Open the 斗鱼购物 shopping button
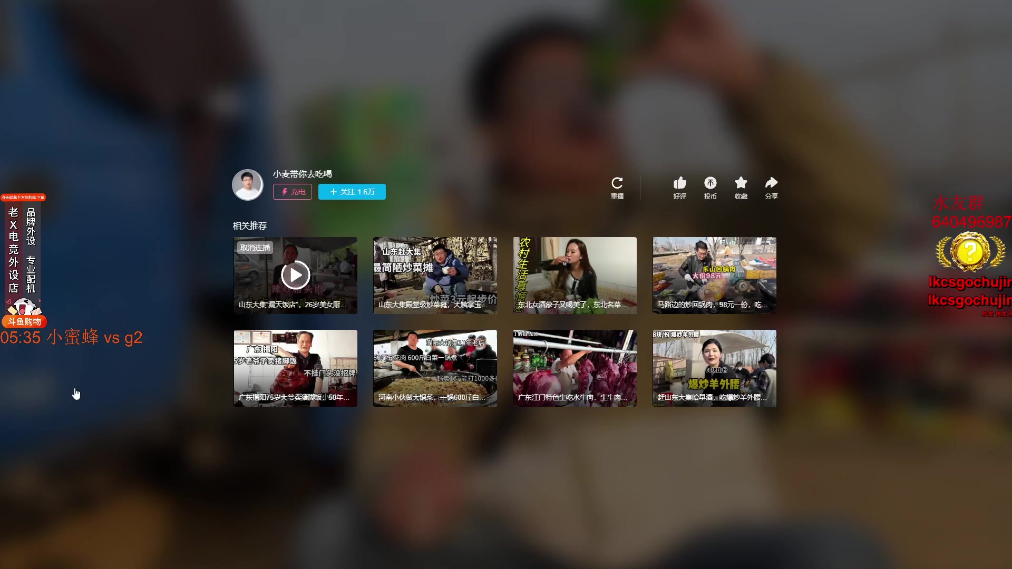Viewport: 1012px width, 569px height. [x=24, y=321]
